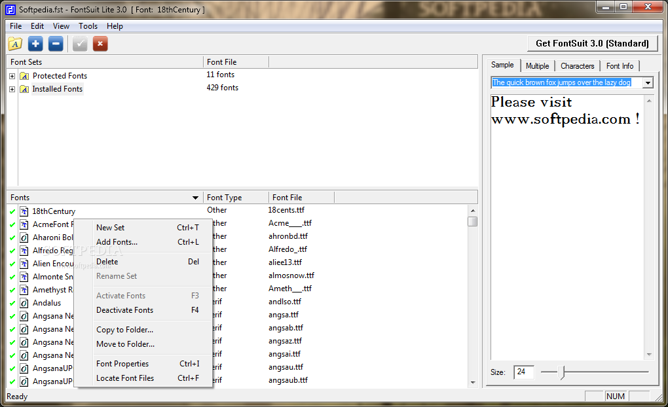Select the almosnow.ttf file entry

click(x=291, y=275)
